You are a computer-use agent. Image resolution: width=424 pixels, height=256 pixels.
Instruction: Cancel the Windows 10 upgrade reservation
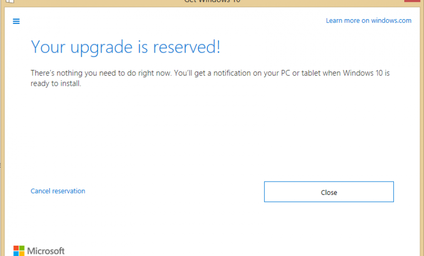pyautogui.click(x=58, y=191)
